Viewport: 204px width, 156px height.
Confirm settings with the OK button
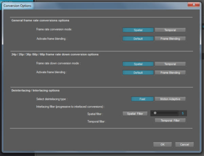tap(163, 144)
